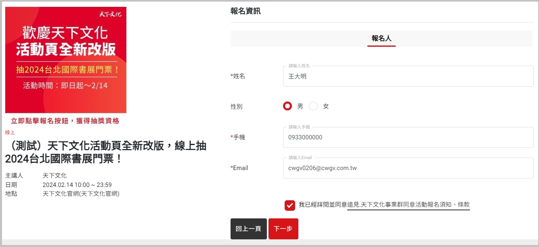539x247 pixels.
Task: Click the date text 2024.02.14 10:00 ~ 23:59
Action: (x=77, y=185)
